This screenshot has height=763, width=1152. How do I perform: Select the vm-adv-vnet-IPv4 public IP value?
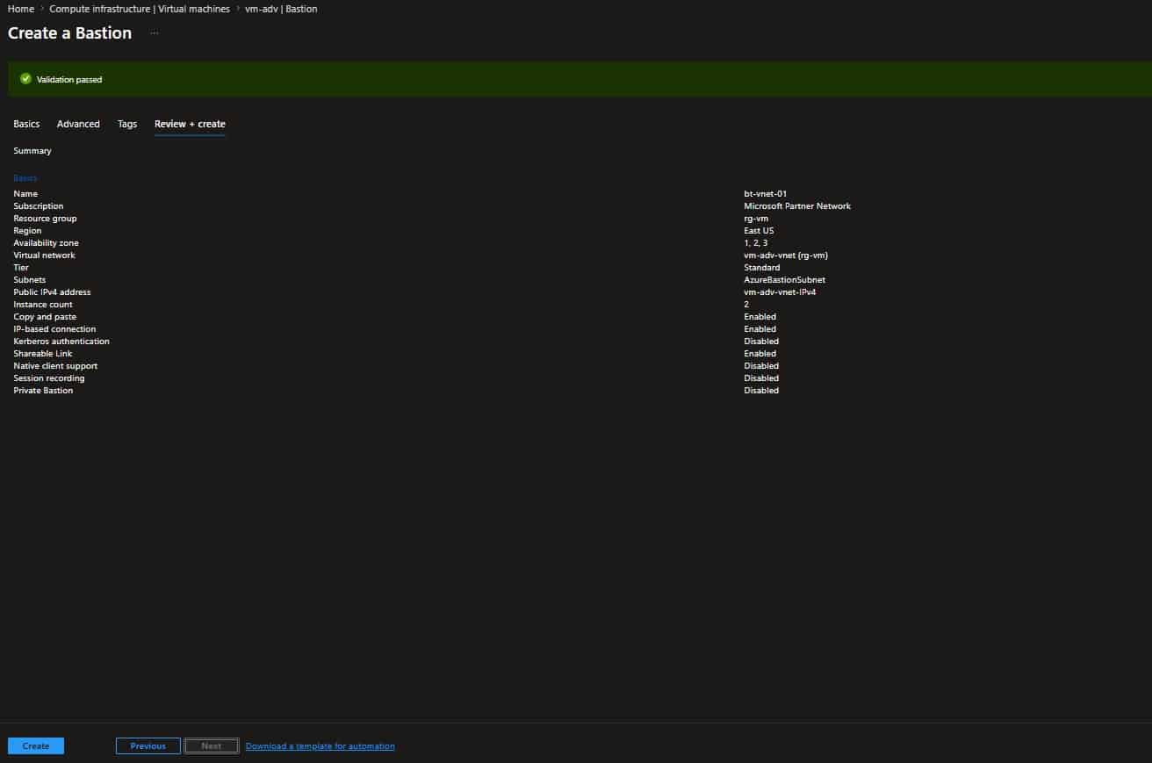[779, 292]
